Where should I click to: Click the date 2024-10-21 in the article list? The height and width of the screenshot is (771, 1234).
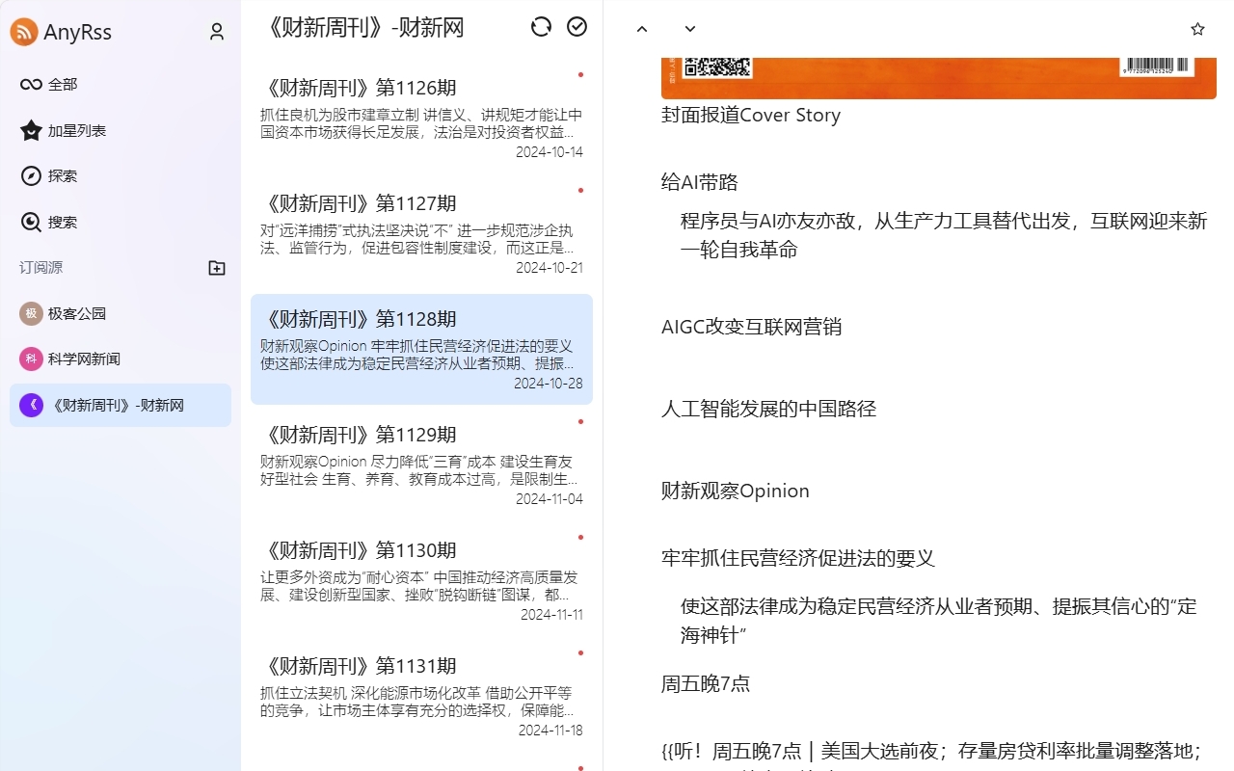coord(550,268)
